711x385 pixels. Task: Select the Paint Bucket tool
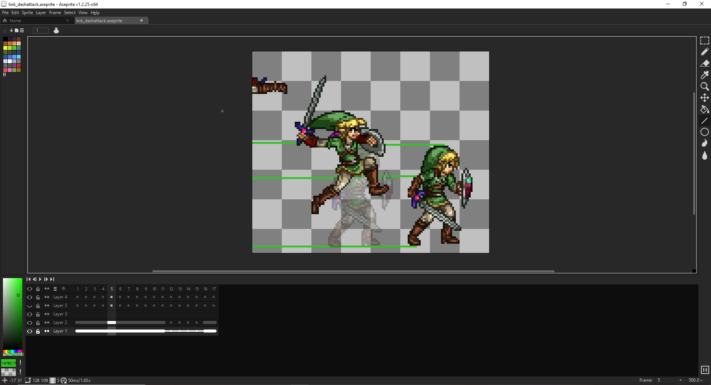click(704, 109)
